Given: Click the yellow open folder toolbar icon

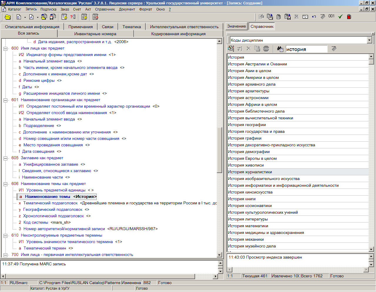Looking at the screenshot, I should [8, 17].
